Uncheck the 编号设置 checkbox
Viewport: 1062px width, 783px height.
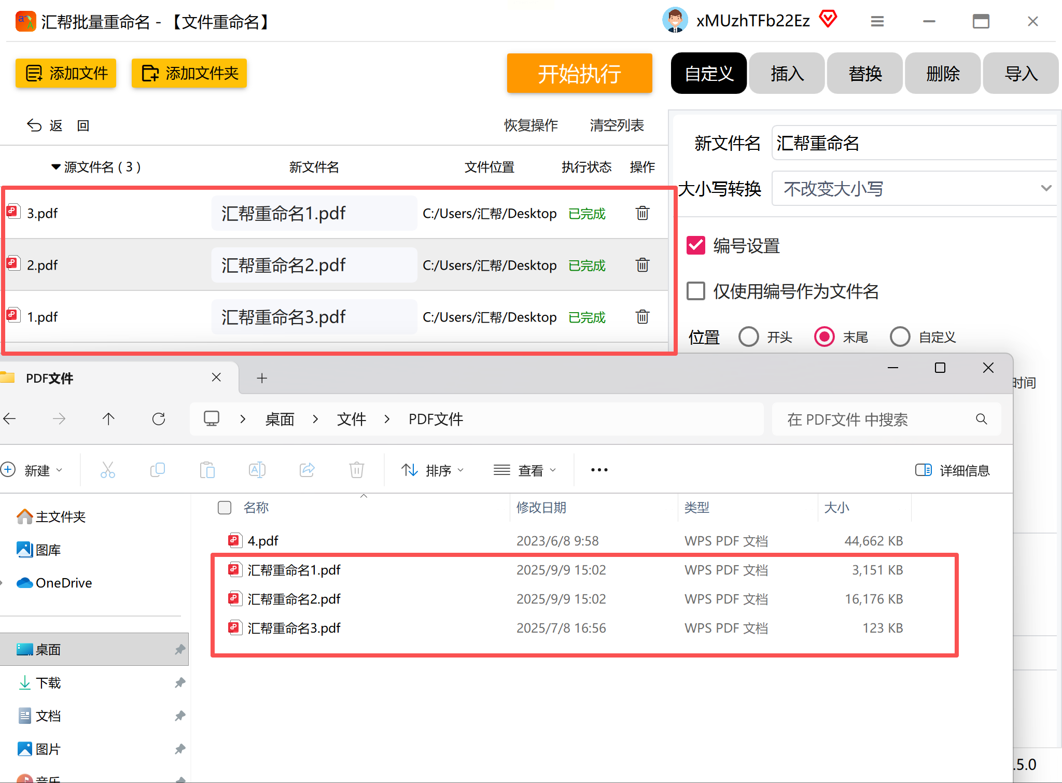pyautogui.click(x=696, y=245)
